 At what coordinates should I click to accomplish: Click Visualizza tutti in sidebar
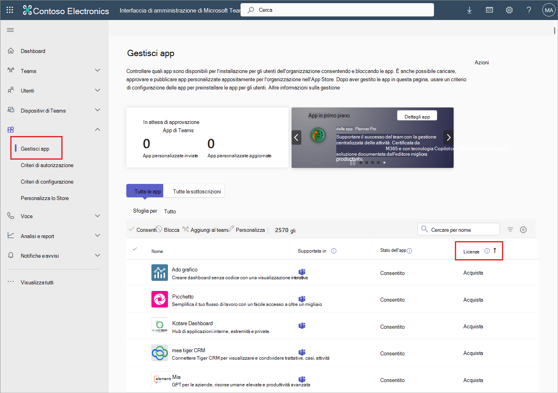(x=37, y=282)
